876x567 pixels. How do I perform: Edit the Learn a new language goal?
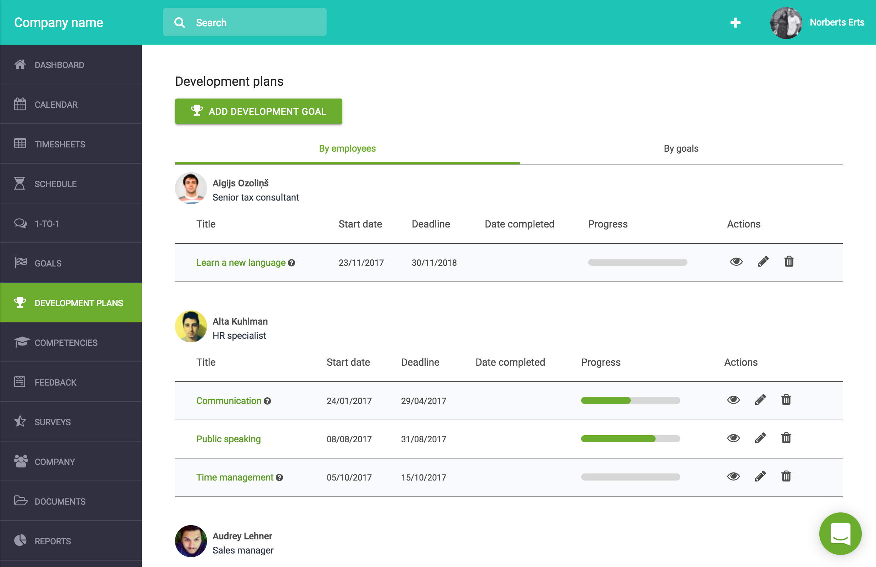pyautogui.click(x=763, y=262)
